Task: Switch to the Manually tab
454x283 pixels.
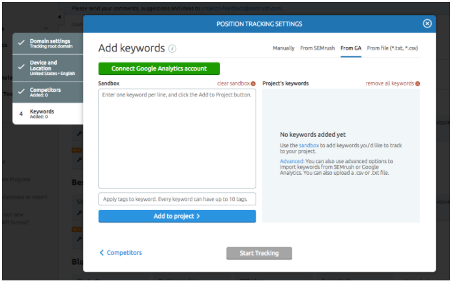Action: point(283,48)
